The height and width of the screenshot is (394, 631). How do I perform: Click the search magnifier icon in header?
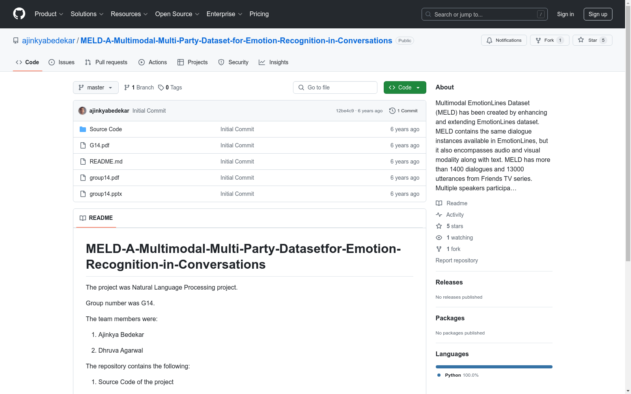(428, 14)
